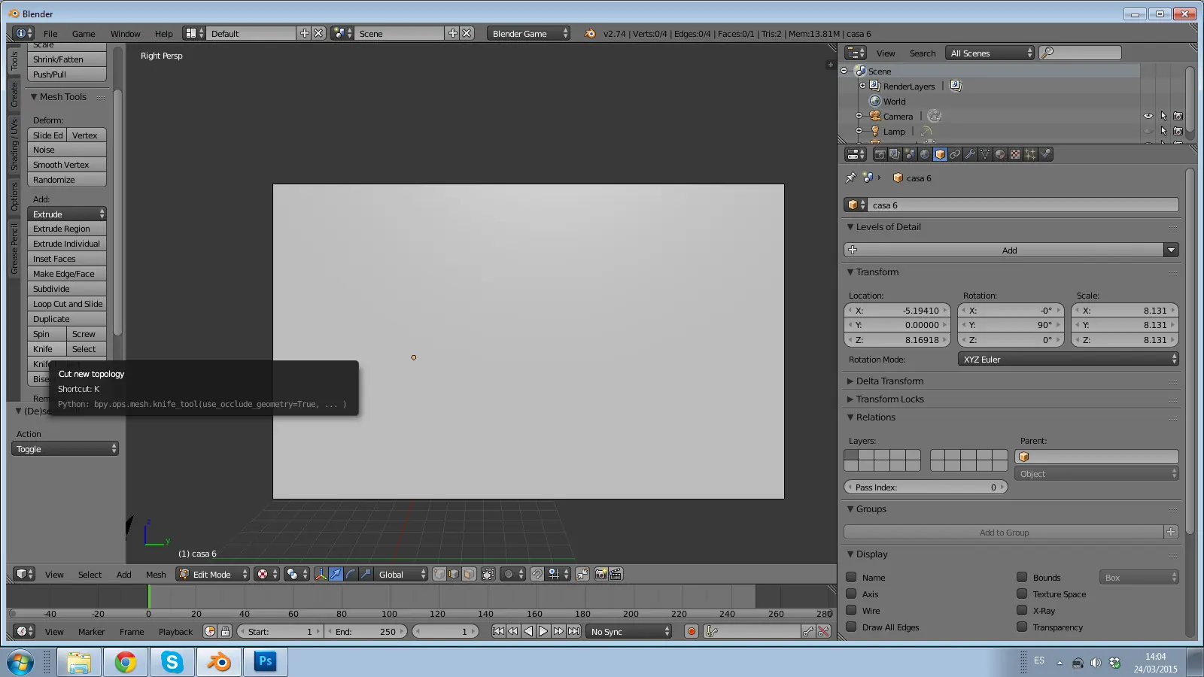Enable the Draw All Edges checkbox
Screen dimensions: 1204x677
(851, 627)
